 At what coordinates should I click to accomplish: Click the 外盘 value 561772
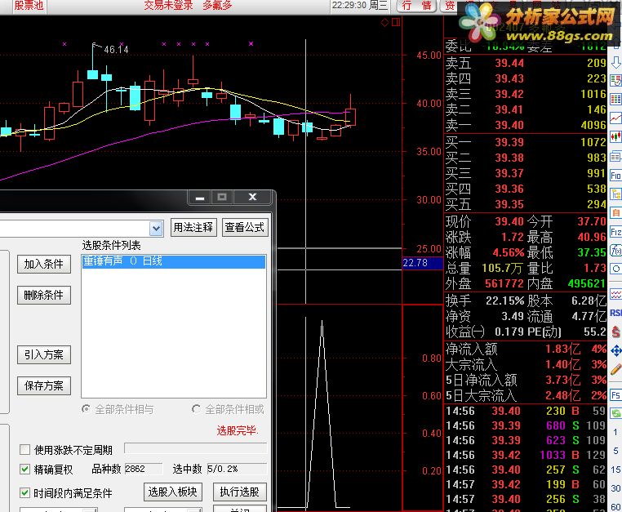(504, 284)
